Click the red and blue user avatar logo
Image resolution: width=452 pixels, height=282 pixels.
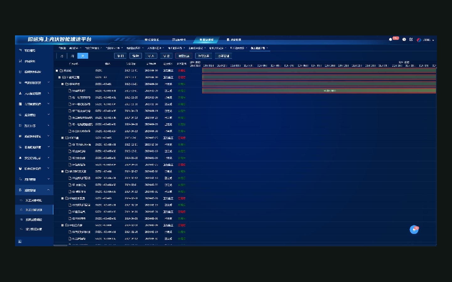click(x=419, y=40)
